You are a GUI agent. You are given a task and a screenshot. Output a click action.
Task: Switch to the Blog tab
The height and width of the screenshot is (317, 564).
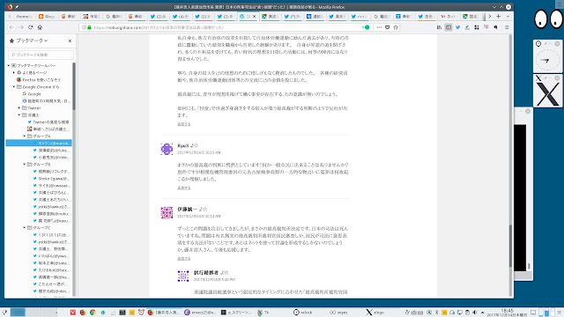tap(47, 17)
